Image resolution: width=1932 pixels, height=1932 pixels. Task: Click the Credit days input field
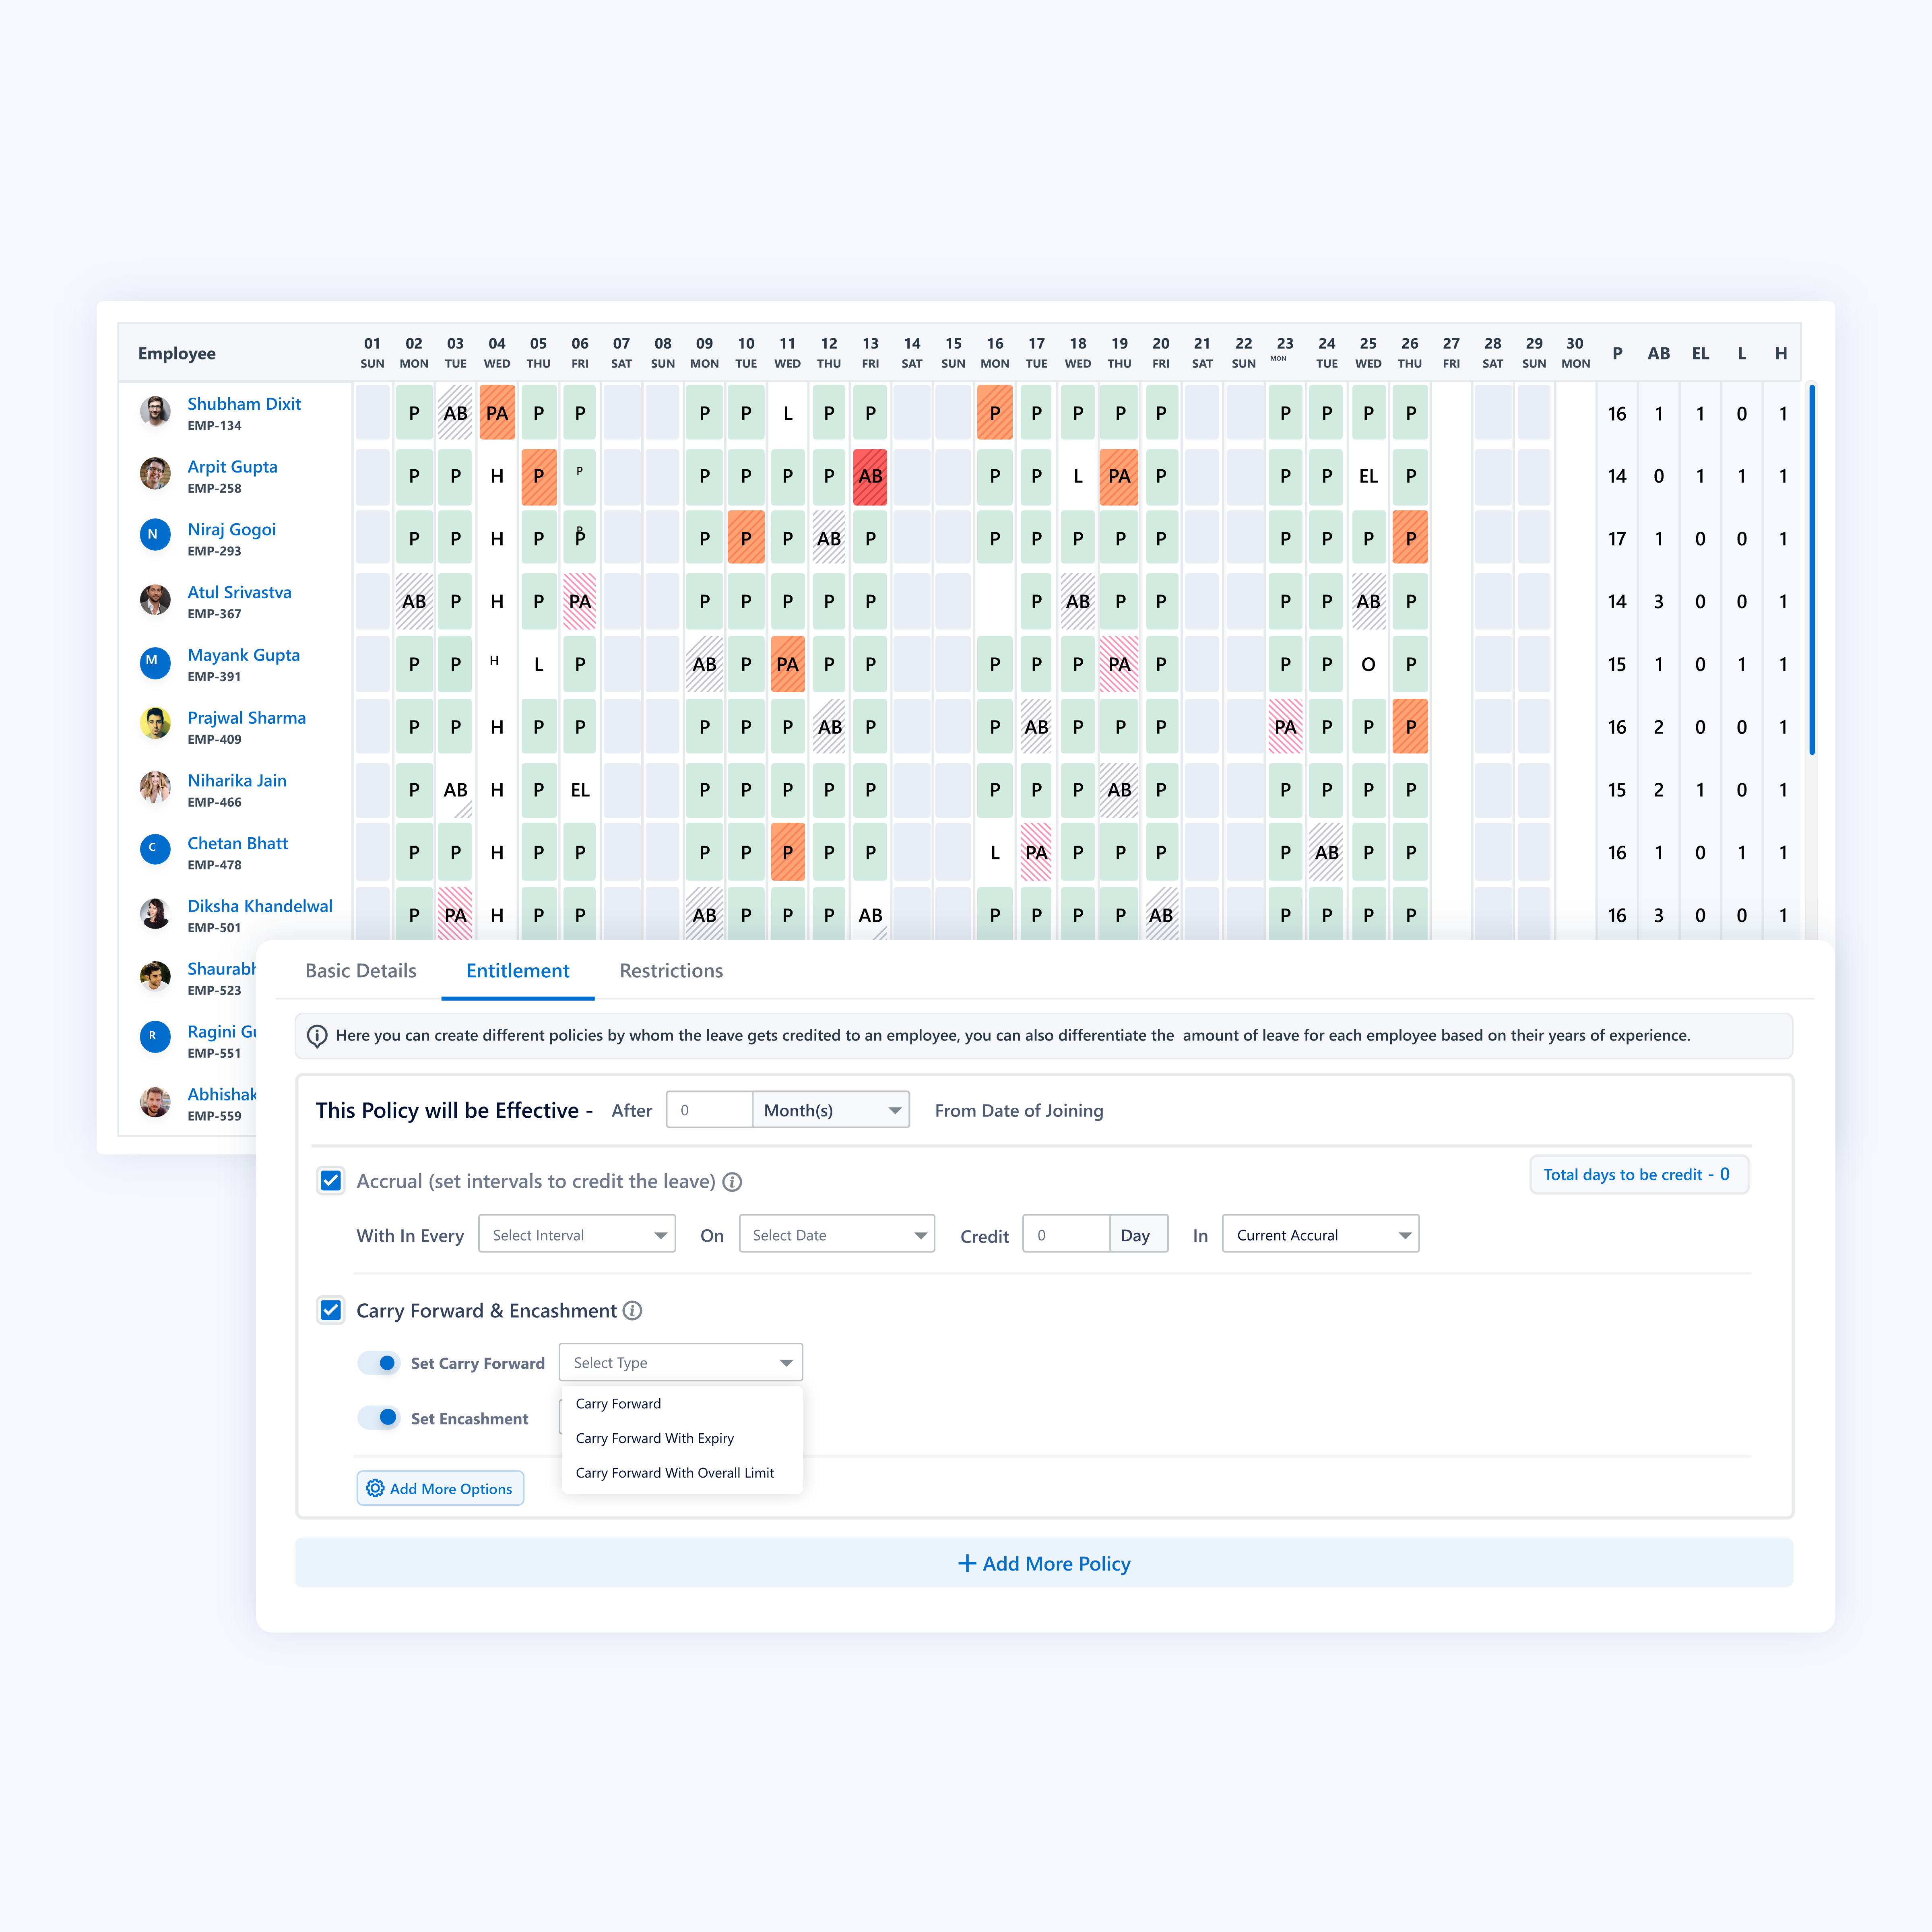coord(1066,1235)
